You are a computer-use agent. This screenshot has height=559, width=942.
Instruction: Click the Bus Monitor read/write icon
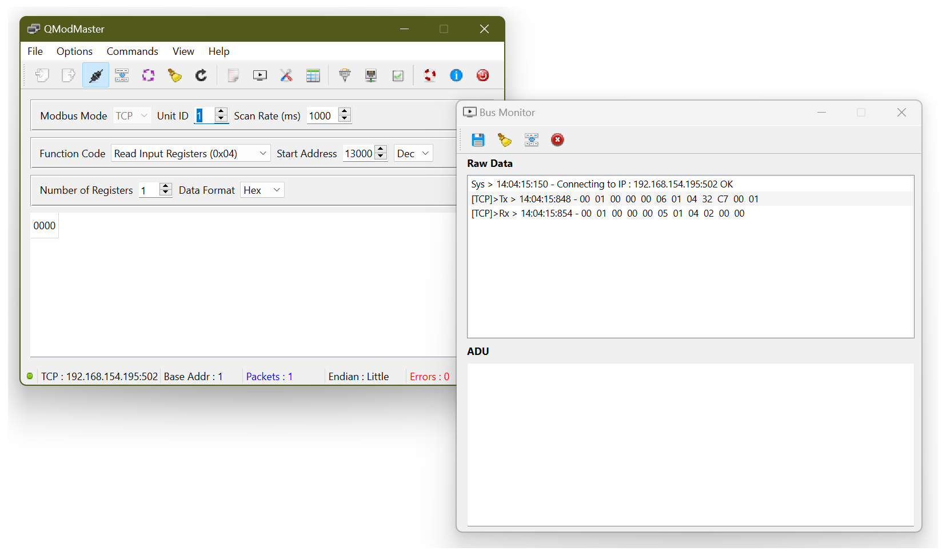coord(532,140)
